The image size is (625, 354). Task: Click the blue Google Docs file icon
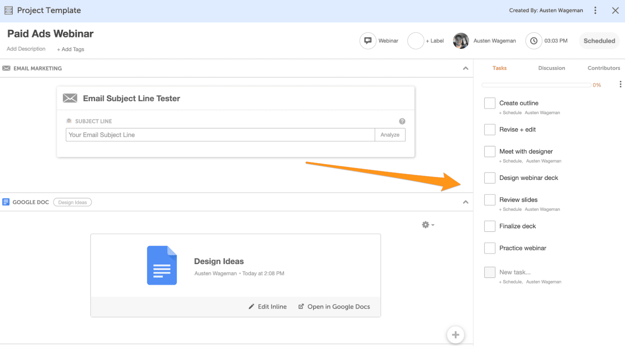click(162, 265)
